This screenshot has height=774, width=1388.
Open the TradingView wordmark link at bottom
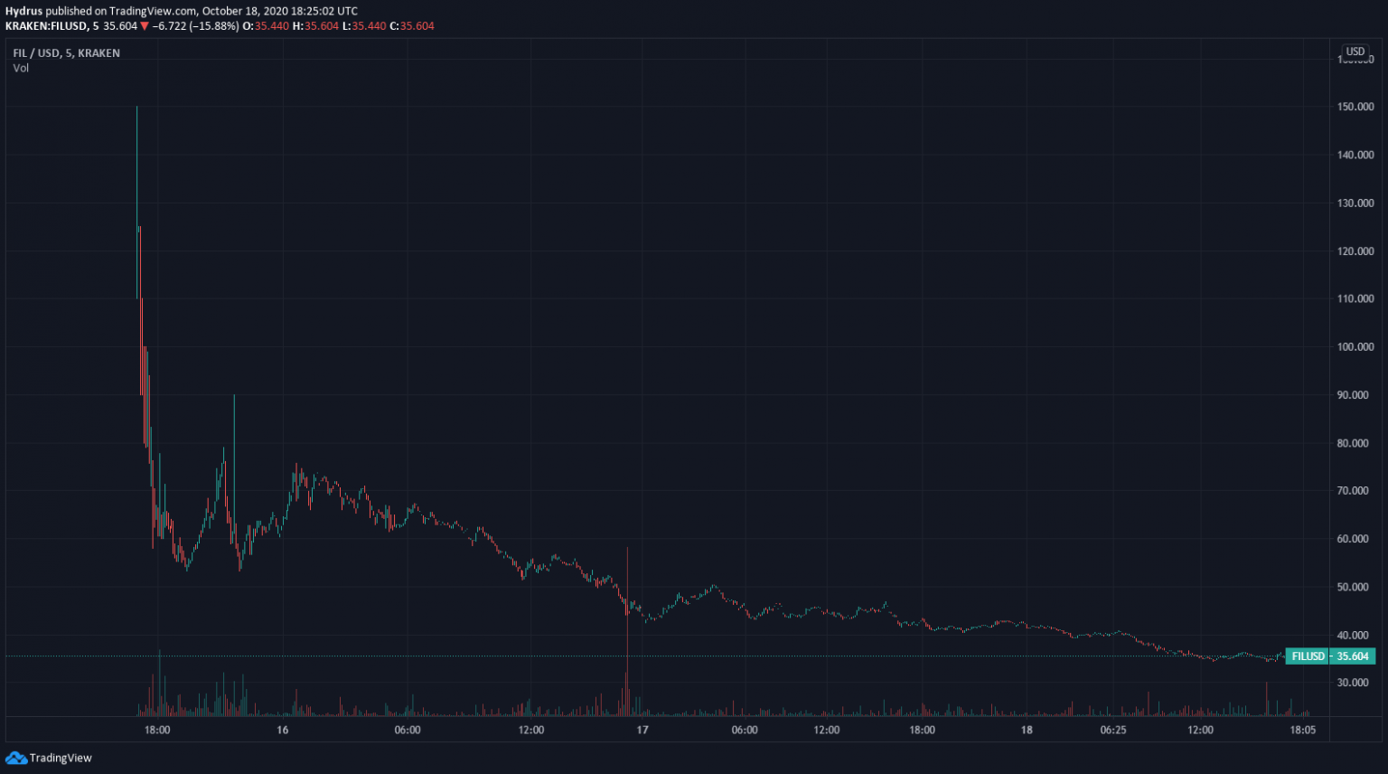61,758
